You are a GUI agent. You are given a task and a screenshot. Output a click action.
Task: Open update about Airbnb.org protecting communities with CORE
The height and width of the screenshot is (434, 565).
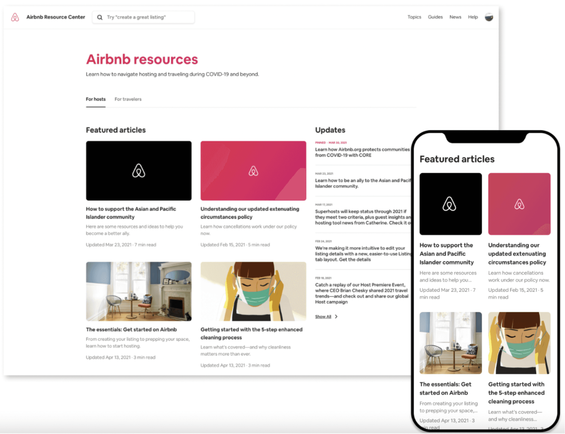(362, 152)
